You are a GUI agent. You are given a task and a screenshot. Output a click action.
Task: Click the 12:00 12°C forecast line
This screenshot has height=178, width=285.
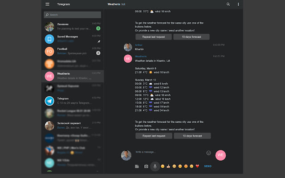[x=153, y=99]
